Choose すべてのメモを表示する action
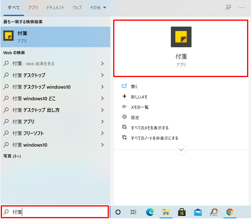 coord(150,128)
